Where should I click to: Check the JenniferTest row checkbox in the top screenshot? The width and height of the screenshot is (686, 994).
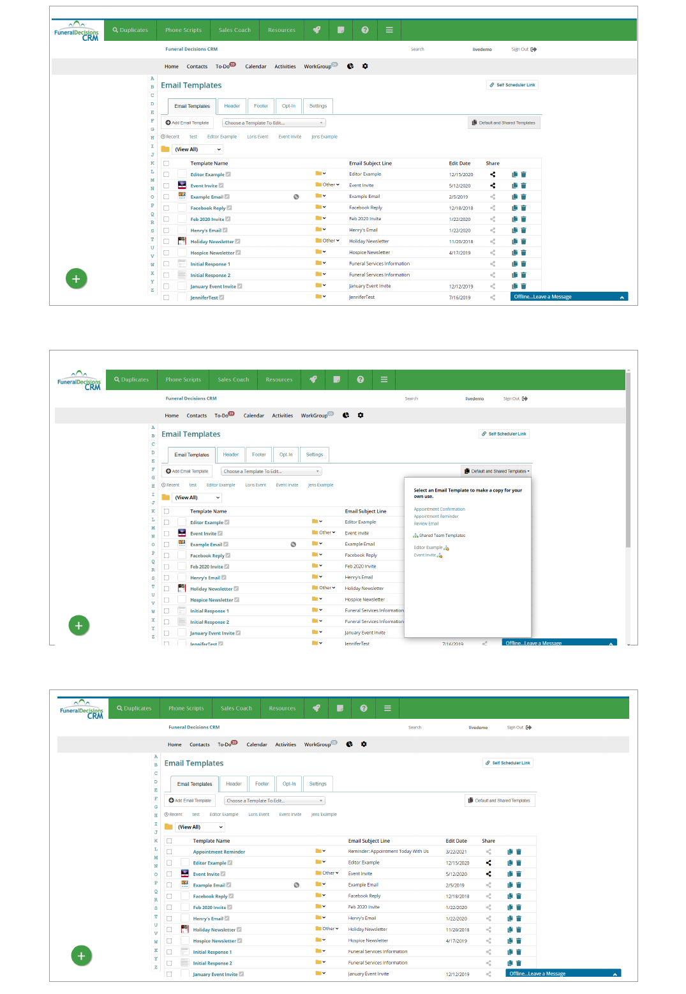pyautogui.click(x=167, y=297)
